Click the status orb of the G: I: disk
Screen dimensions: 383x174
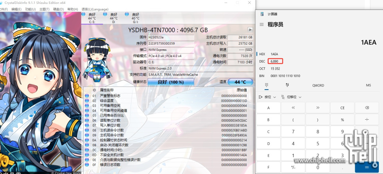tap(127, 14)
